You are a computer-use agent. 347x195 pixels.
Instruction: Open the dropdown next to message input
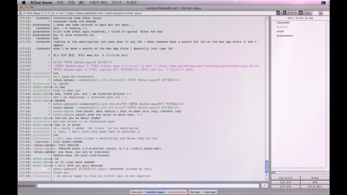[264, 186]
